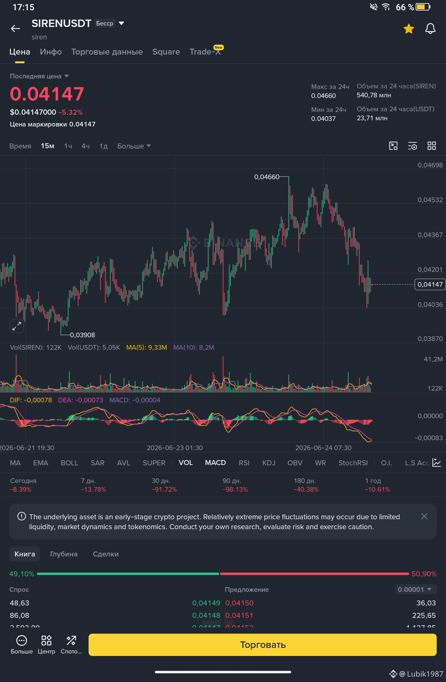The height and width of the screenshot is (682, 446).
Task: Tap the 30 дн. -91.72% change
Action: pyautogui.click(x=164, y=485)
